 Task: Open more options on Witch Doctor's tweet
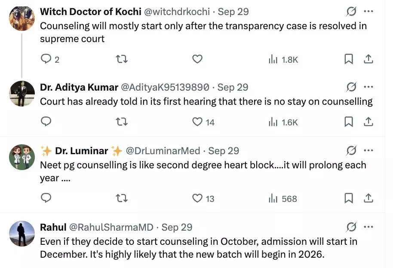368,11
